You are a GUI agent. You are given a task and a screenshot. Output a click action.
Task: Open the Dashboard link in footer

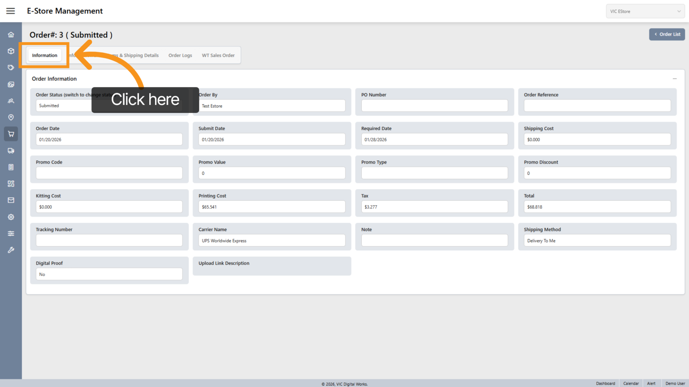[605, 383]
